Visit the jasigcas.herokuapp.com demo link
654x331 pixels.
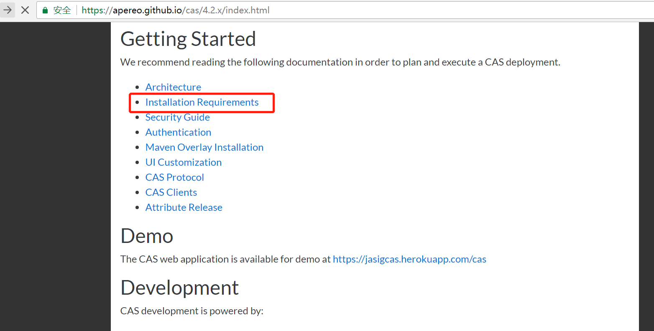(409, 259)
